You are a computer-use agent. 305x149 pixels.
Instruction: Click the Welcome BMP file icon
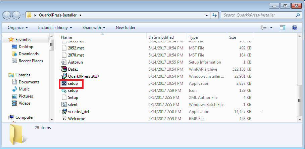[64, 119]
